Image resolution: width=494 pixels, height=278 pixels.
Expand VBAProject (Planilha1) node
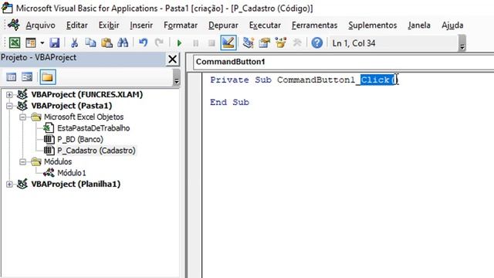[9, 185]
